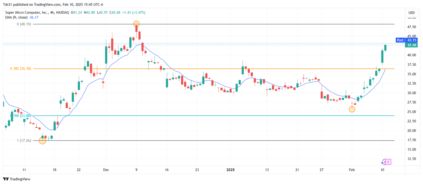Screen dimensions: 423x184
Task: Click the 20.00 price axis label
Action: [412, 131]
